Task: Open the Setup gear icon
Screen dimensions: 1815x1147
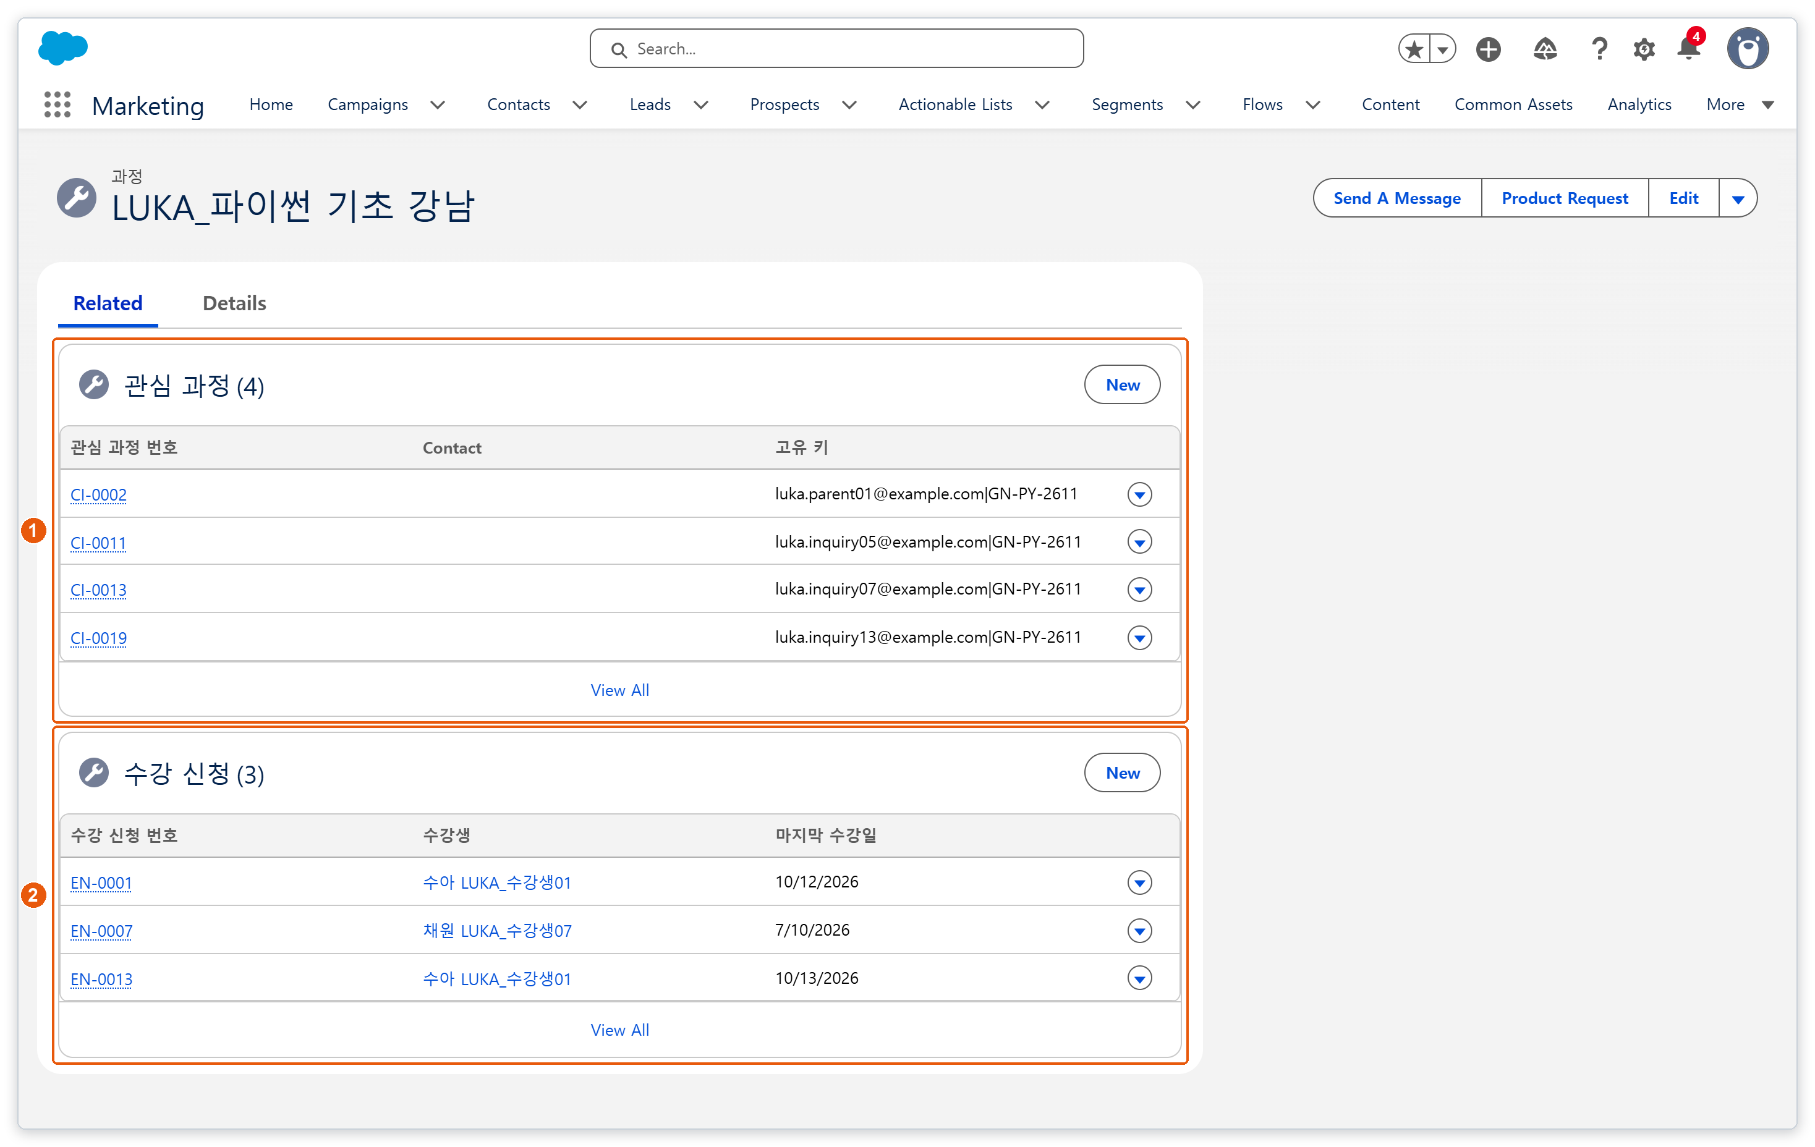Action: (1644, 49)
